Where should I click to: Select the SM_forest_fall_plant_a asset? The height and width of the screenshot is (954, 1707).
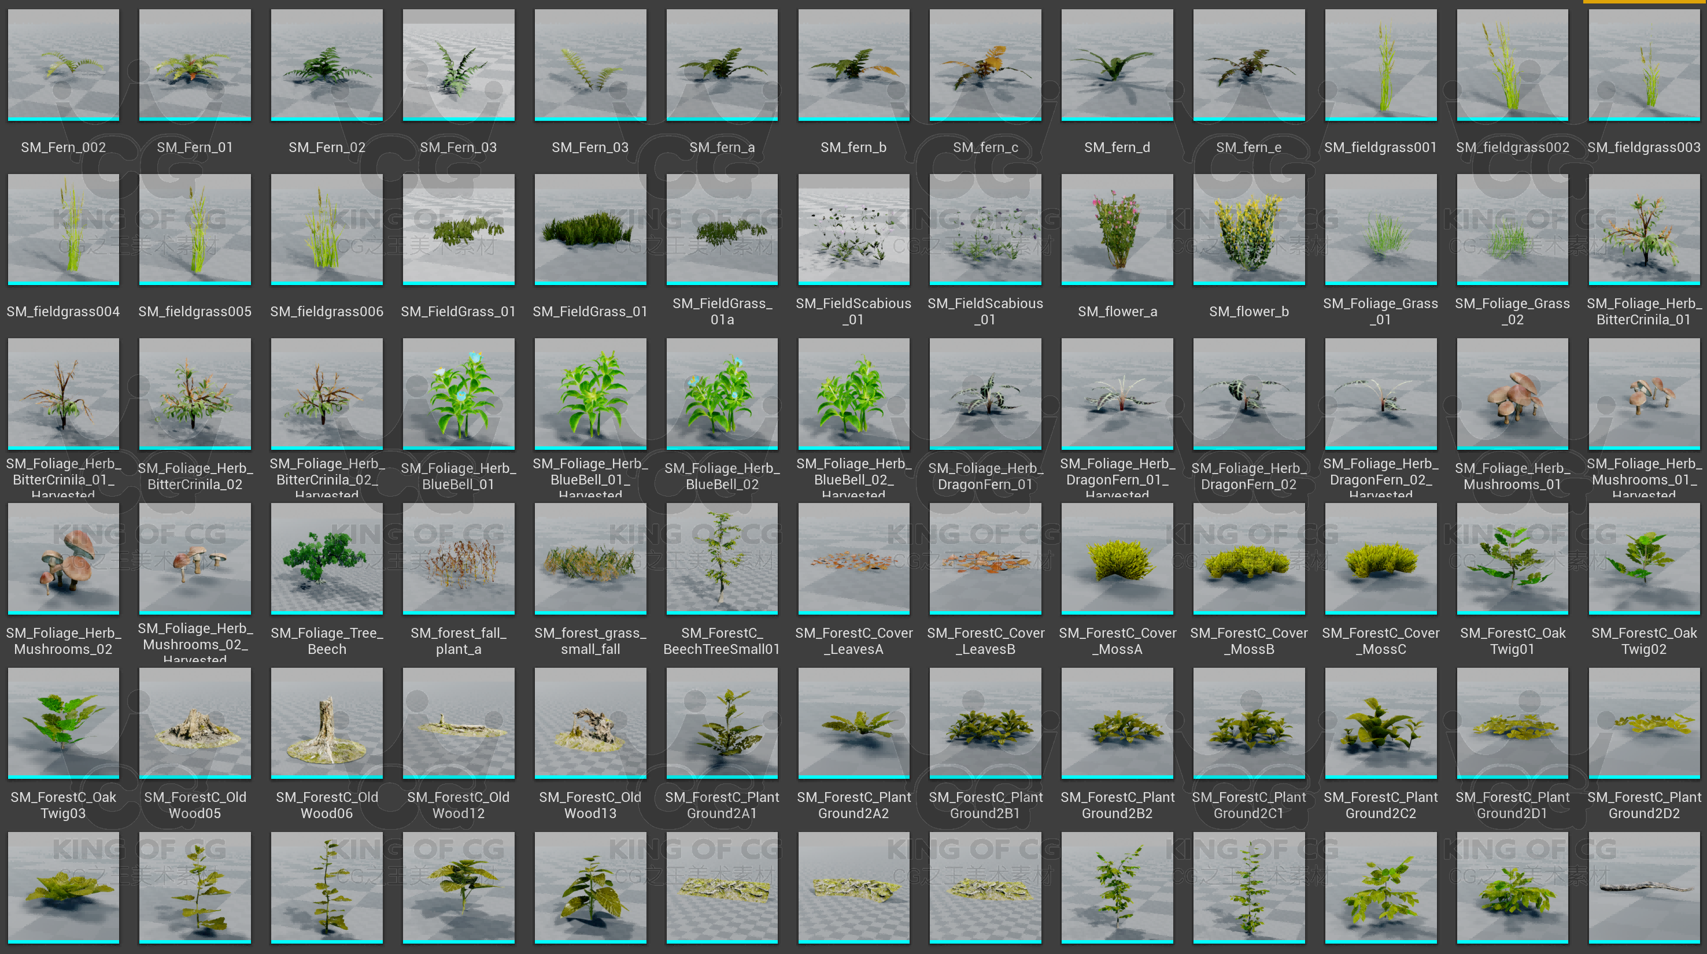(x=458, y=558)
